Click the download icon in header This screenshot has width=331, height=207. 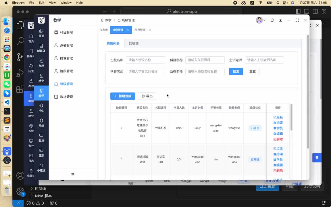click(280, 20)
